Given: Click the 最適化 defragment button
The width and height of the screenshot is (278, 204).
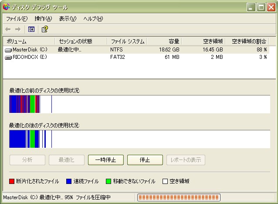Looking at the screenshot, I should (67, 160).
